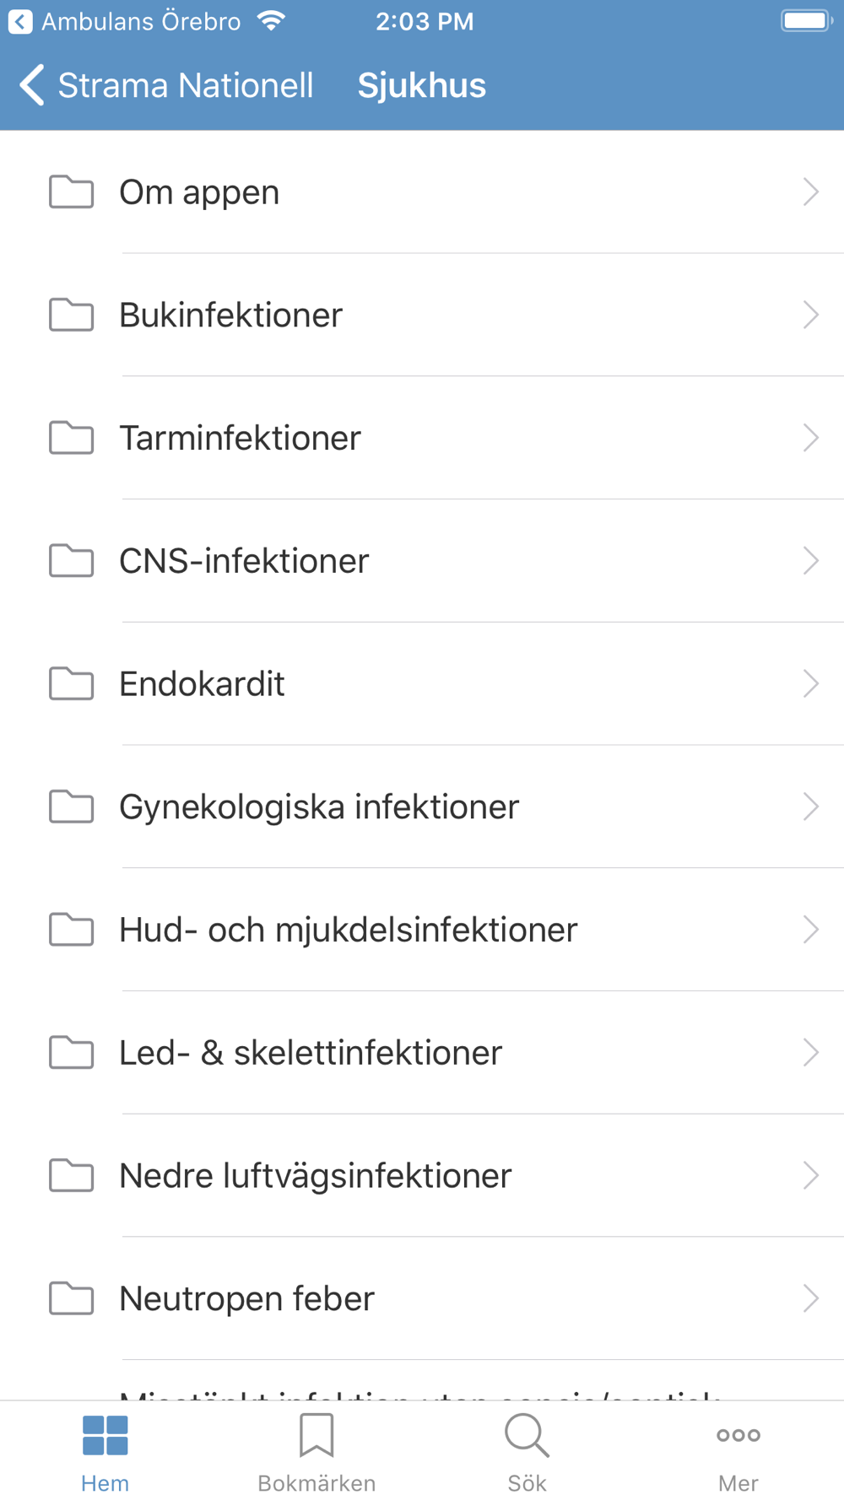Open the Tarminfektioner list entry
844x1500 pixels.
240,438
